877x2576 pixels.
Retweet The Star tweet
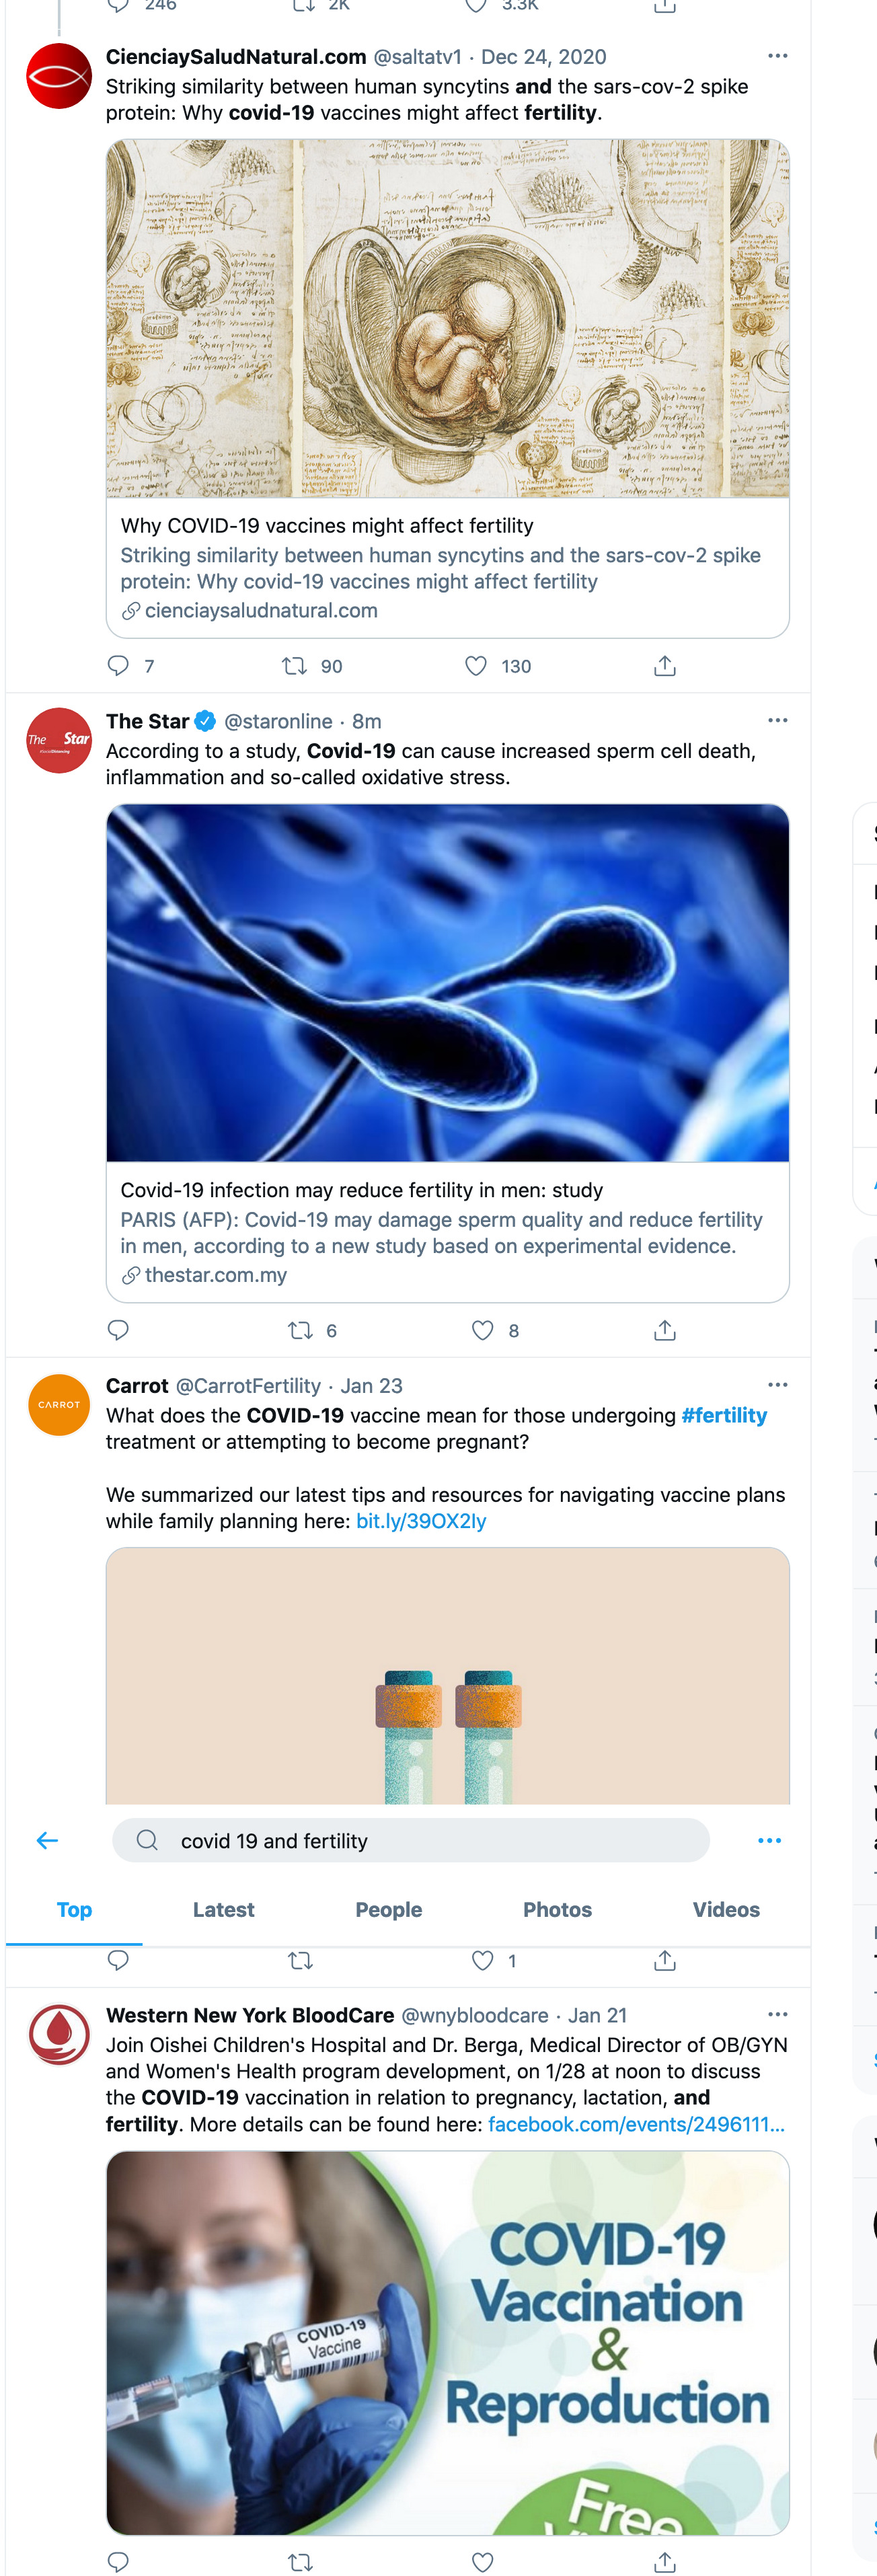299,1330
